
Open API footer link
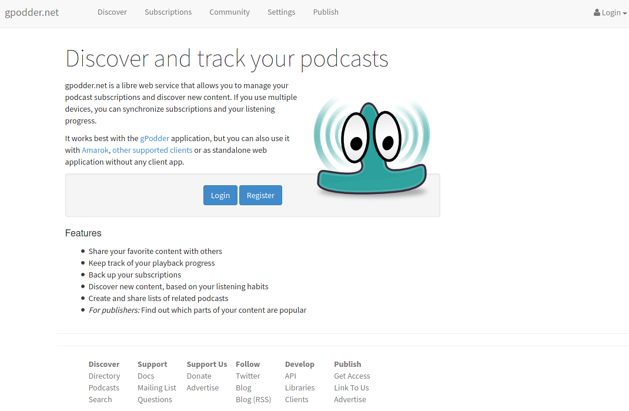[x=290, y=376]
